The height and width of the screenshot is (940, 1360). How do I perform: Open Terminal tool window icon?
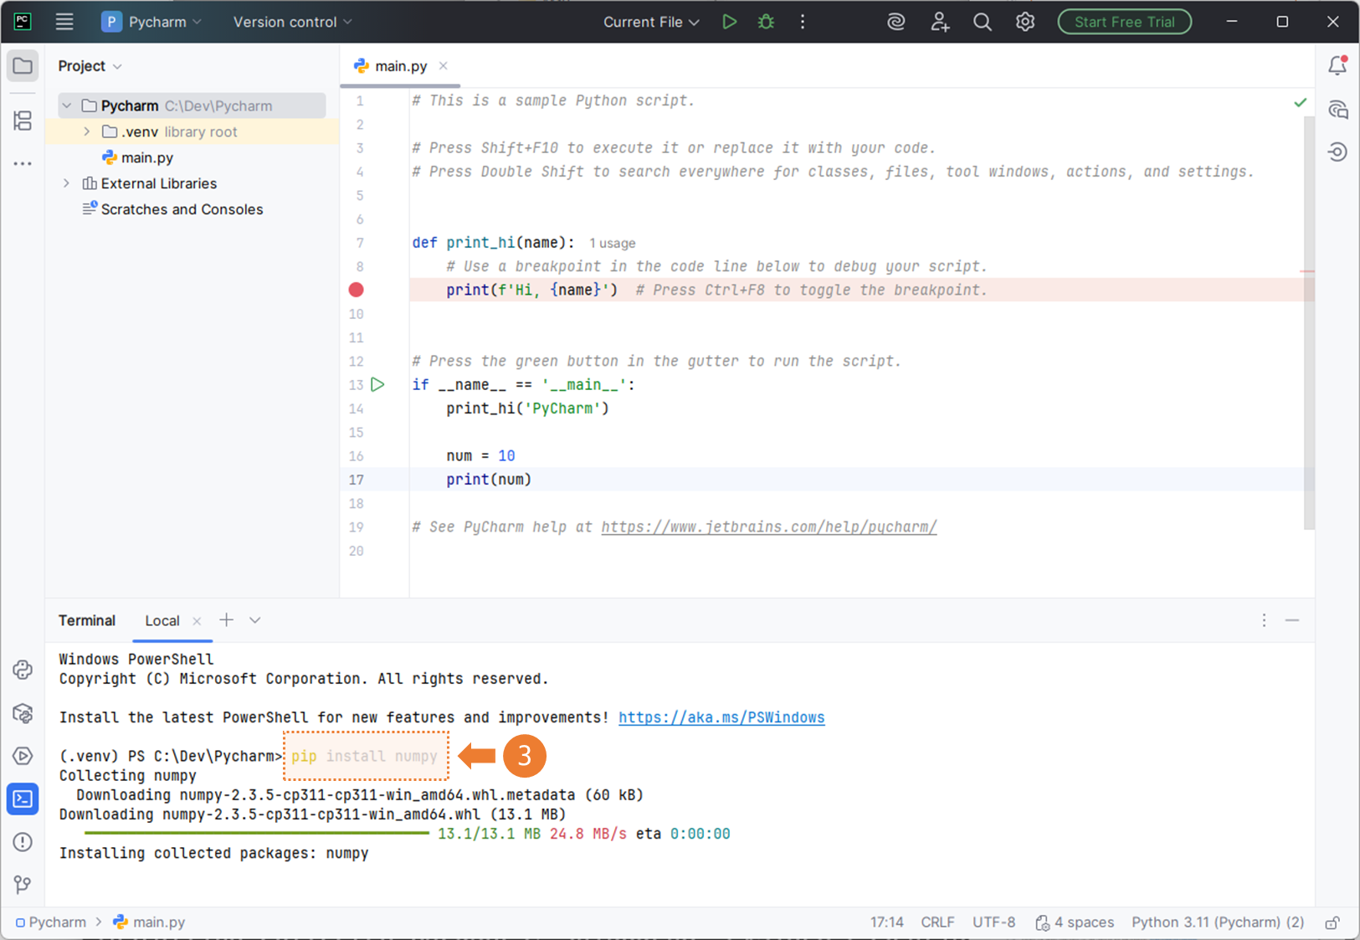(x=23, y=799)
